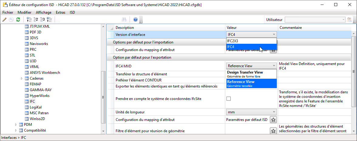Viewport: 357px width, 141px height.
Task: Collapse all tree levels icon
Action: [29, 19]
